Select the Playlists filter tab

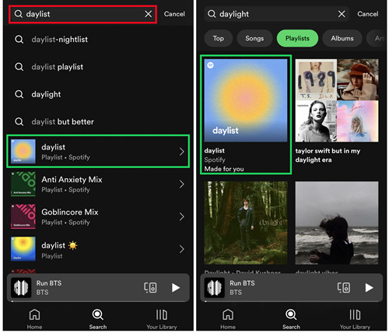297,38
